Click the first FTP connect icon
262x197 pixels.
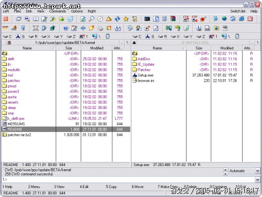[x=186, y=19]
